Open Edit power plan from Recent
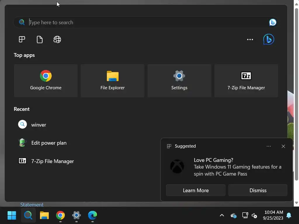This screenshot has height=224, width=299. [49, 143]
